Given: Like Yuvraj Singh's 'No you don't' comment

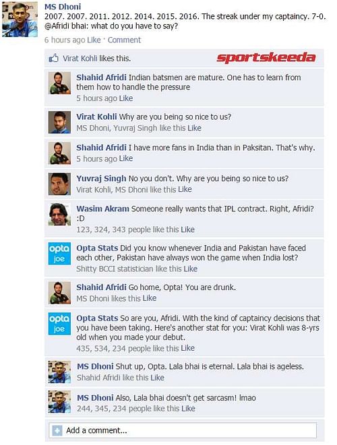Looking at the screenshot, I should [185, 189].
